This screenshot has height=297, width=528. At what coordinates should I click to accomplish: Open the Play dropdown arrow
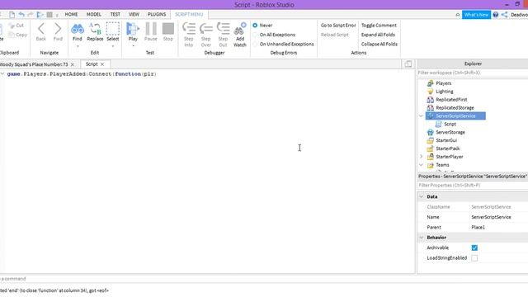tap(133, 45)
